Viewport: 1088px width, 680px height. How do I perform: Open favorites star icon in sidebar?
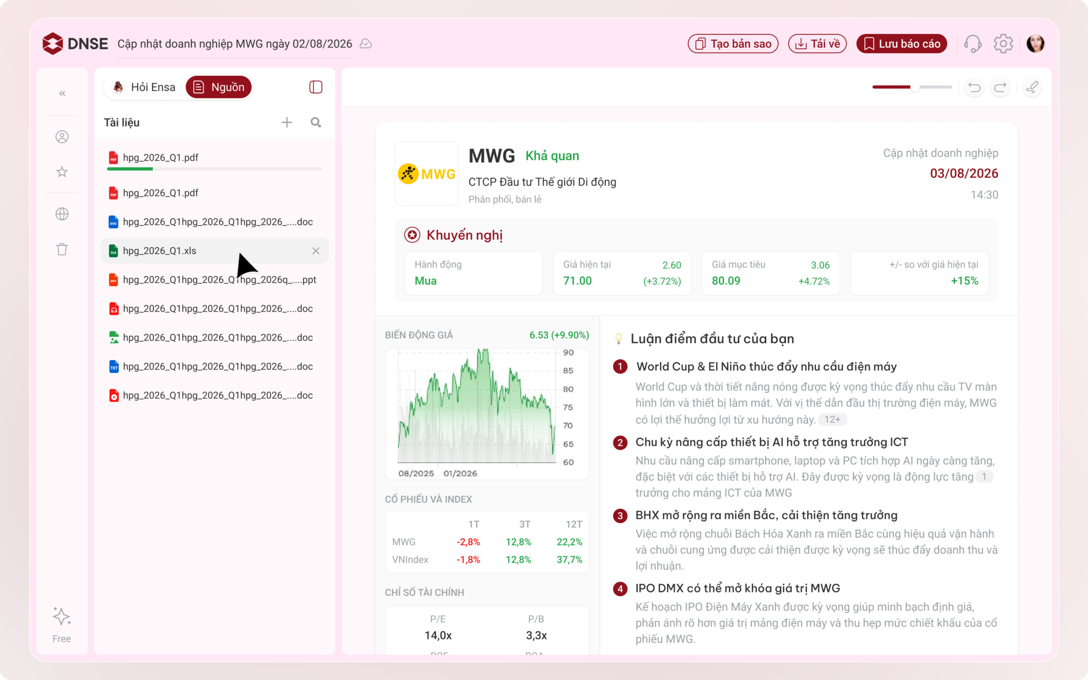tap(62, 172)
